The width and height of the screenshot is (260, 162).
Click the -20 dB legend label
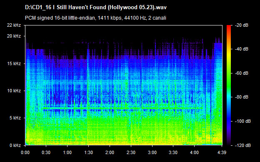tap(242, 25)
